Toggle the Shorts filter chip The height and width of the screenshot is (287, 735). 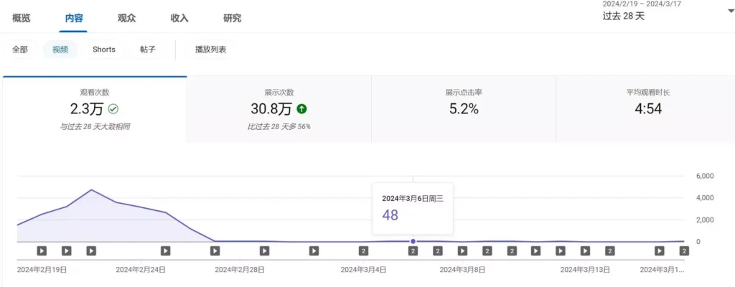click(103, 50)
